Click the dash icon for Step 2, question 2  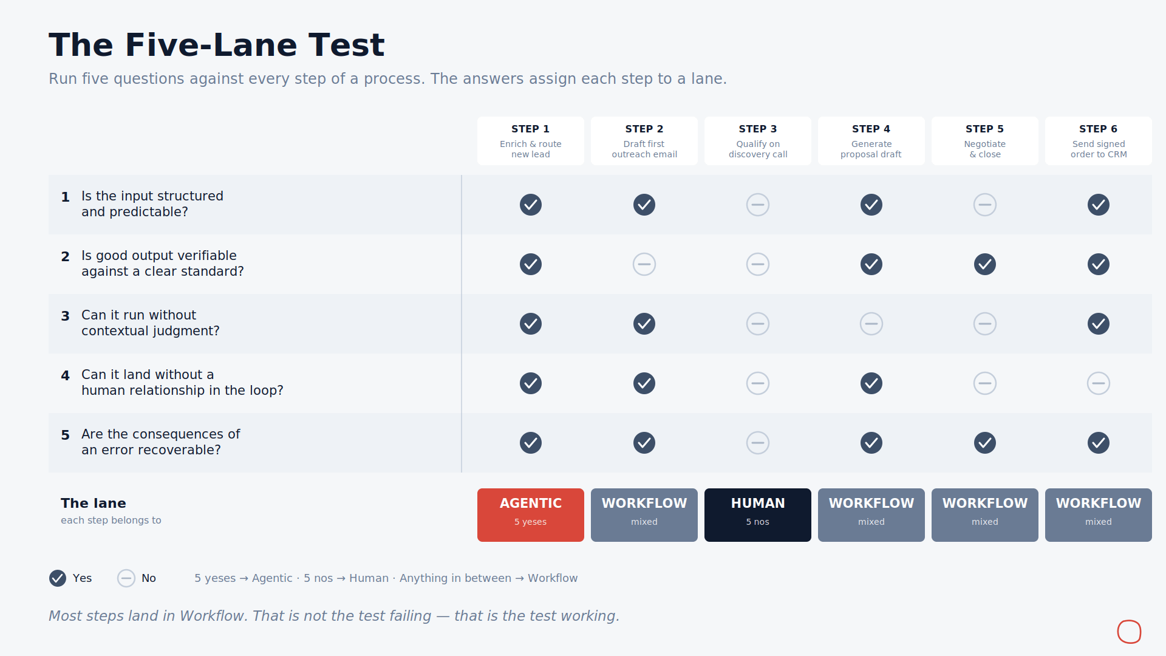coord(644,264)
